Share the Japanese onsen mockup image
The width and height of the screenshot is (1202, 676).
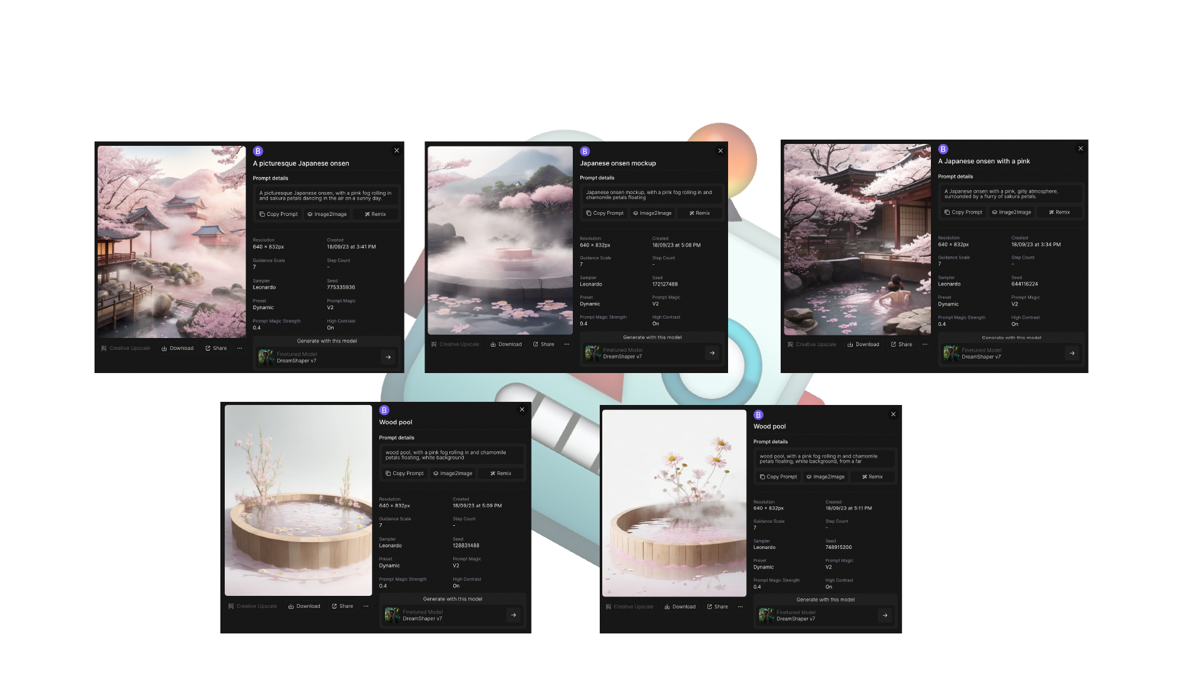point(543,344)
